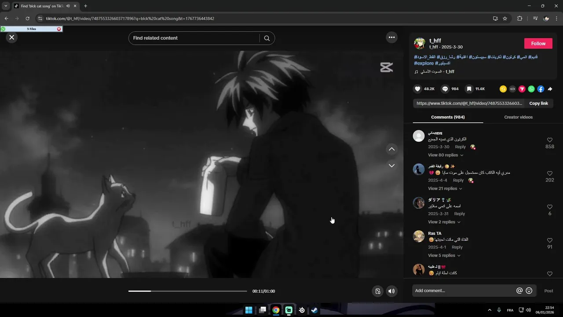
Task: Go to next video with down arrow
Action: (x=391, y=166)
